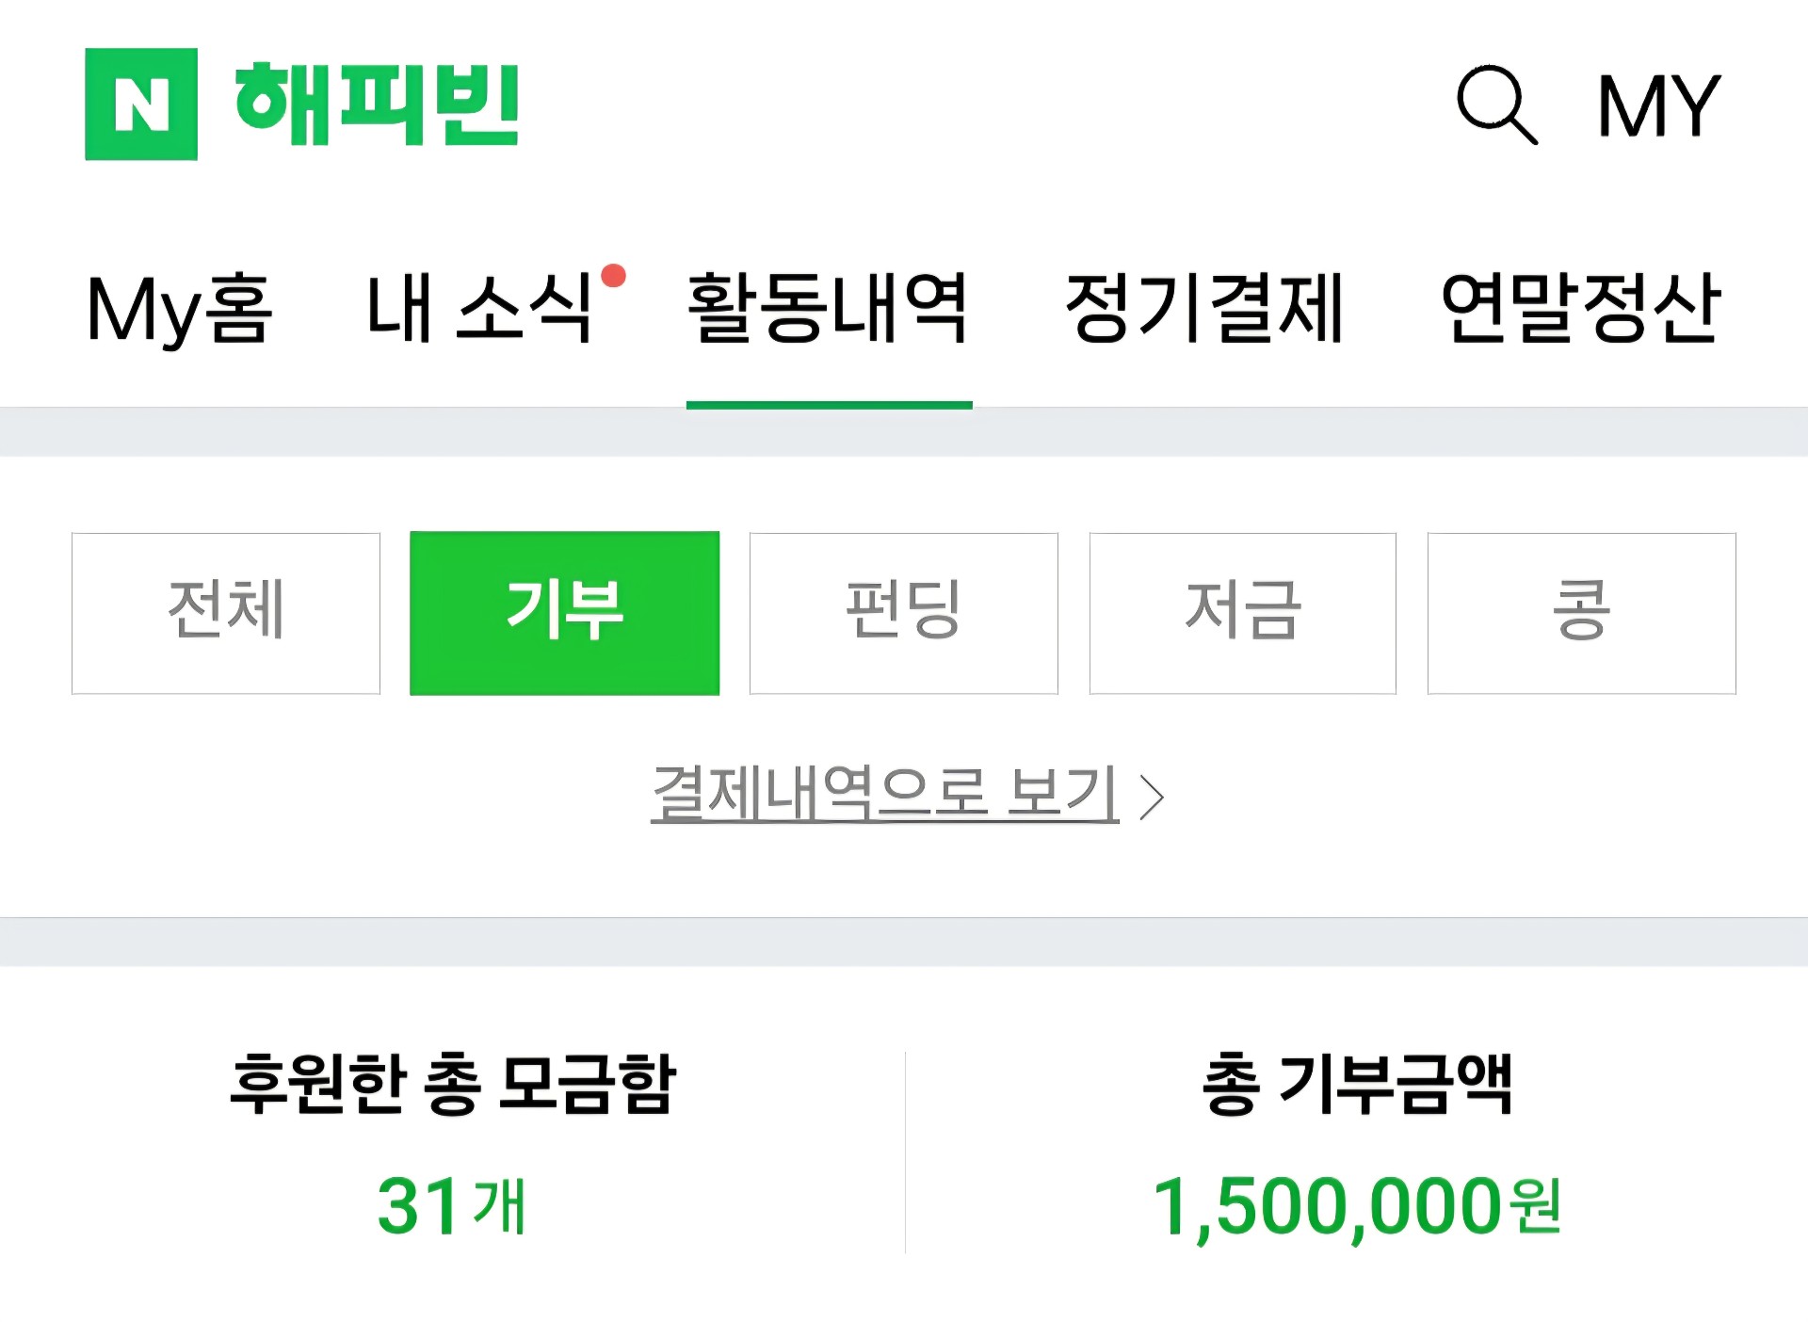Select the 콩 filter button

[1582, 613]
